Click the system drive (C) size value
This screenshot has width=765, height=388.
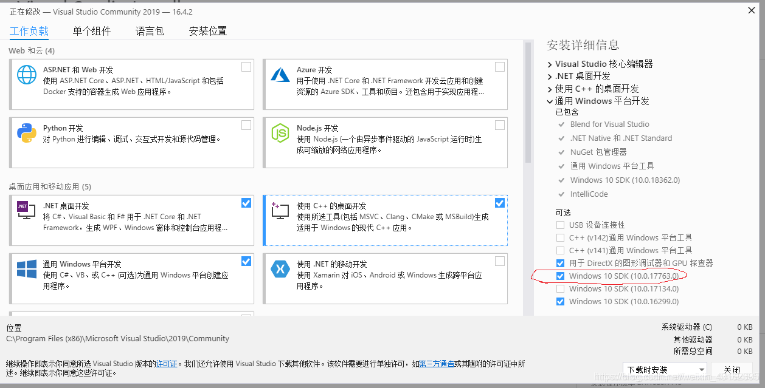pyautogui.click(x=744, y=327)
